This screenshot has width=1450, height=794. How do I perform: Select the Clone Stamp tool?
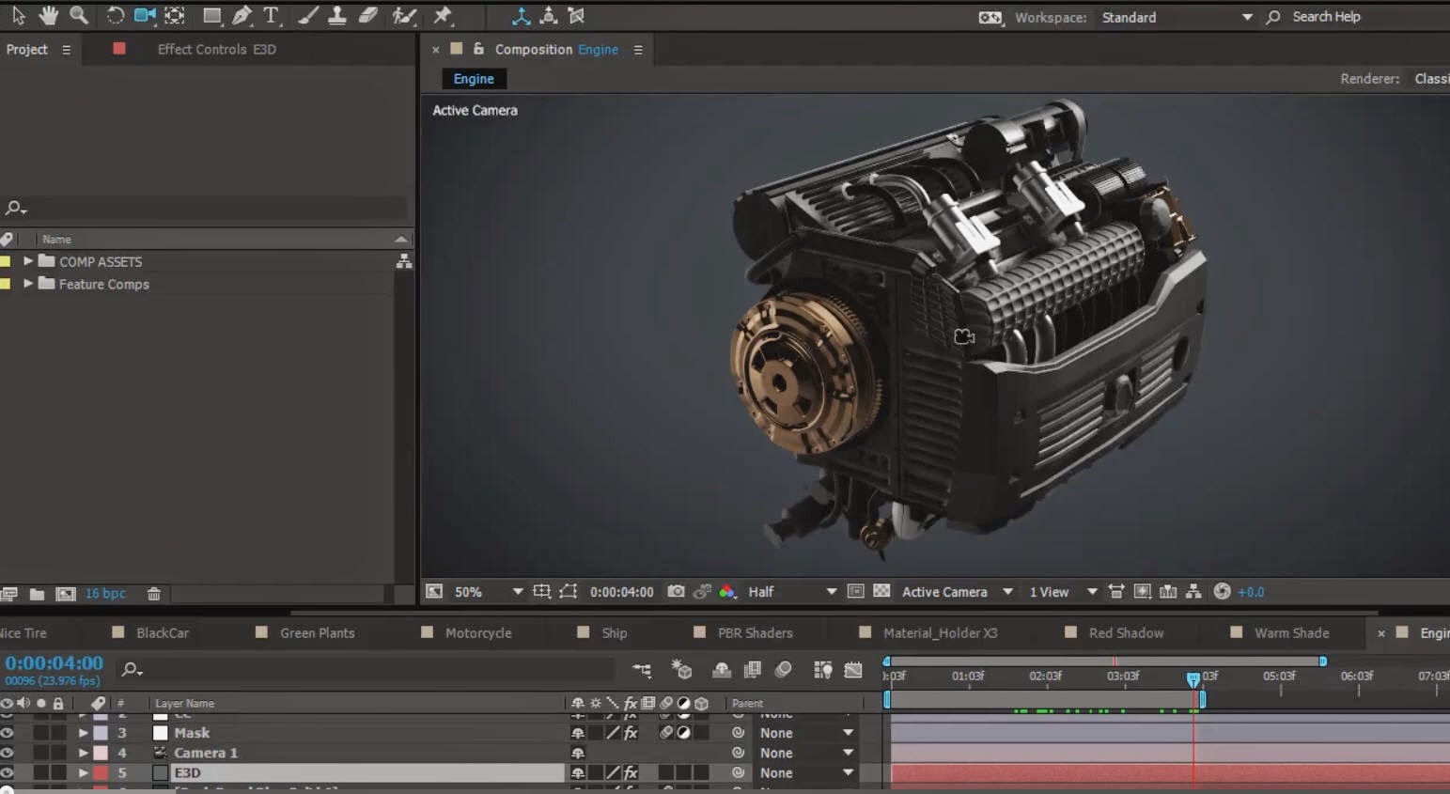[336, 16]
